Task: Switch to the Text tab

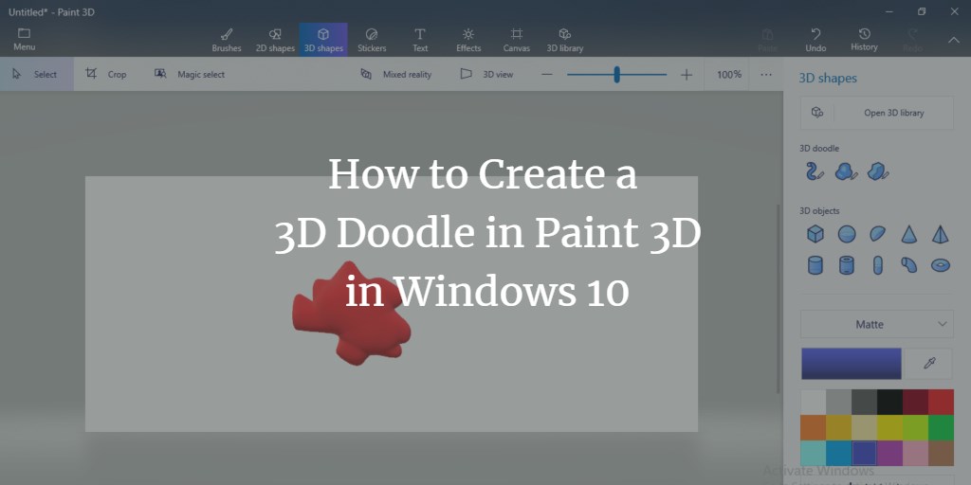Action: [x=420, y=40]
